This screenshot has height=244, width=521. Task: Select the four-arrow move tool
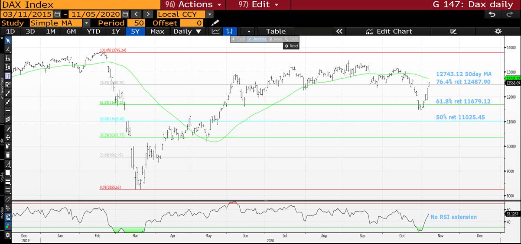click(8, 138)
